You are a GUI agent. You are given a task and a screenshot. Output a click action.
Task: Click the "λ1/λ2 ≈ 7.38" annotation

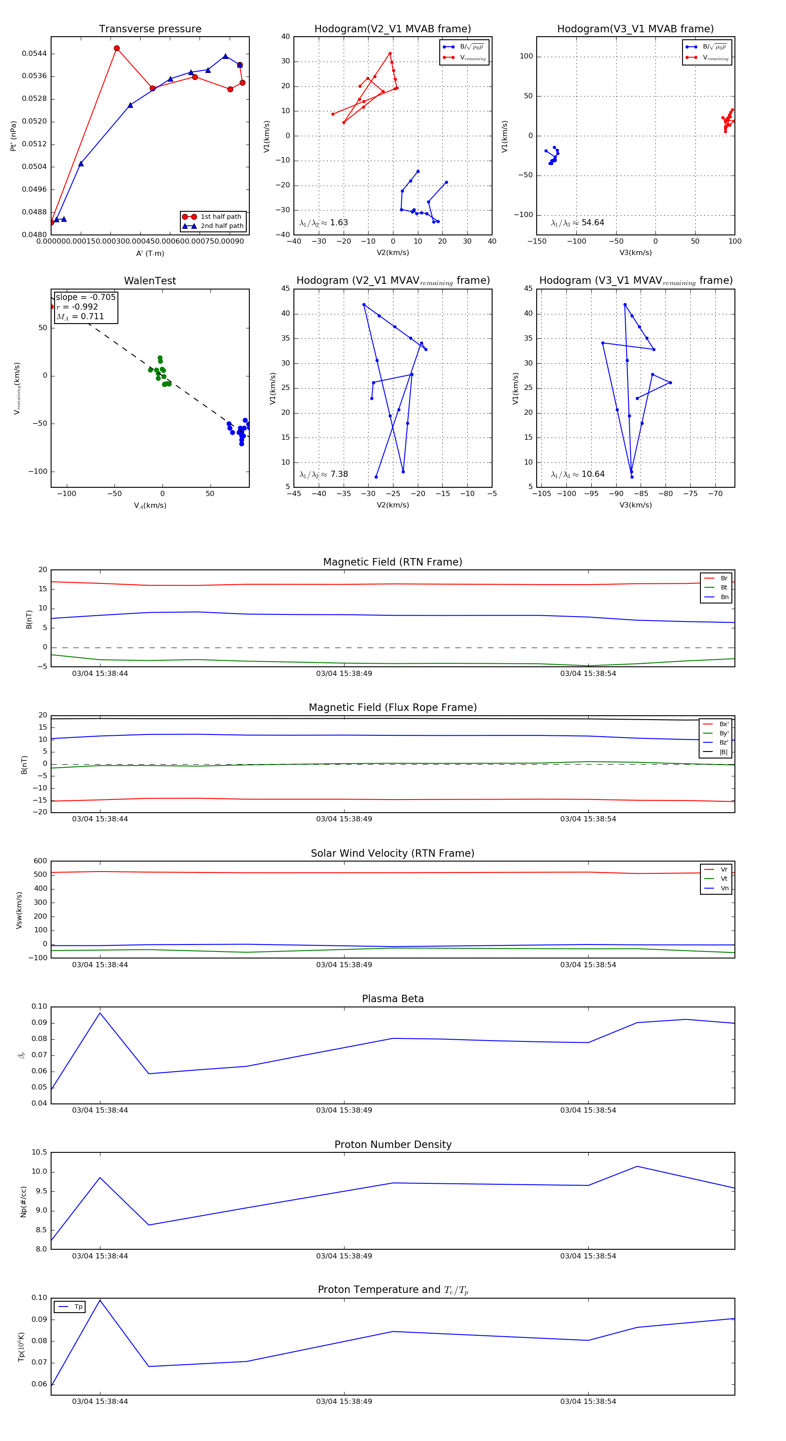[323, 474]
